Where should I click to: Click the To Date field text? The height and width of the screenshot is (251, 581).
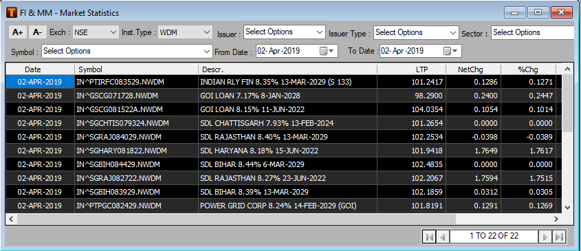[x=402, y=51]
